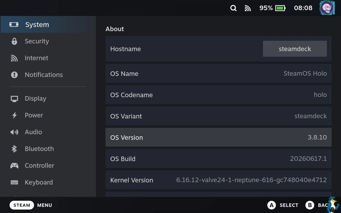Click the System deck icon in sidebar
The image size is (341, 213).
click(x=14, y=24)
